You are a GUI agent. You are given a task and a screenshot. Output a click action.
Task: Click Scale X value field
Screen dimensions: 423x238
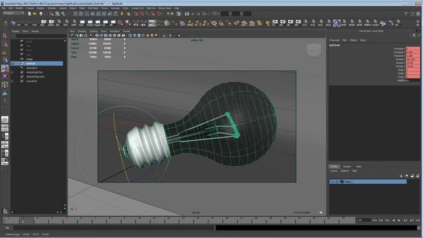tap(412, 70)
